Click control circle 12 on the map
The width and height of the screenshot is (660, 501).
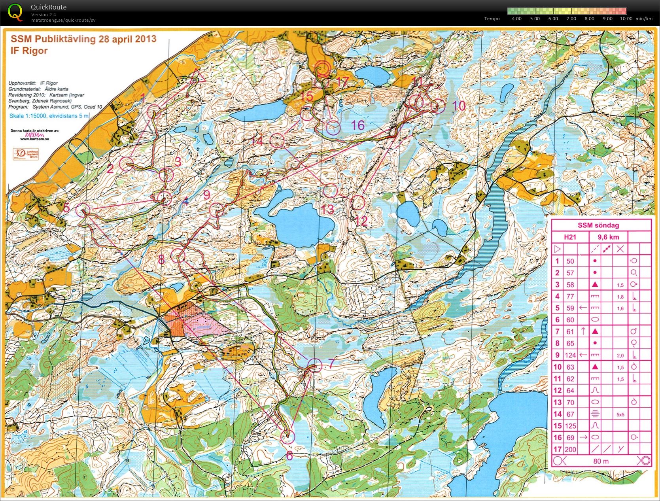pos(358,202)
